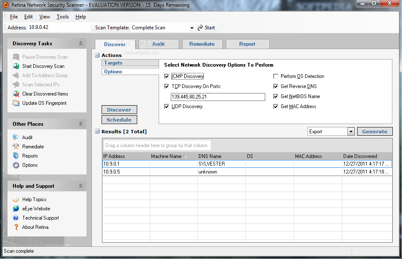Click the Generate button

tap(375, 132)
